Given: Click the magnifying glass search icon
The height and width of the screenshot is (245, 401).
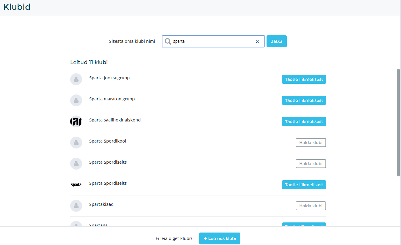Looking at the screenshot, I should click(168, 41).
